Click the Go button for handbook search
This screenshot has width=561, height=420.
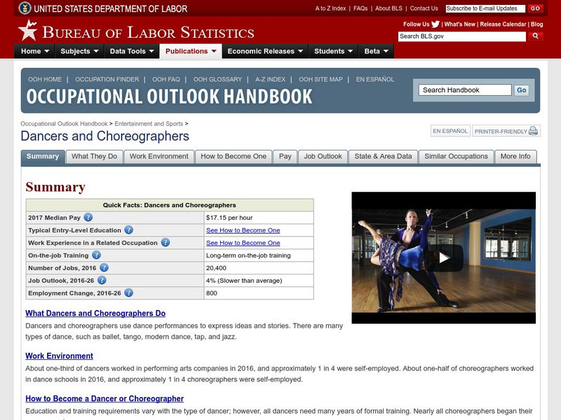click(x=521, y=90)
